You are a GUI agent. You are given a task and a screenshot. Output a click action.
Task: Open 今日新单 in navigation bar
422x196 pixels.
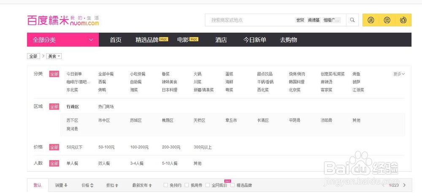(254, 40)
